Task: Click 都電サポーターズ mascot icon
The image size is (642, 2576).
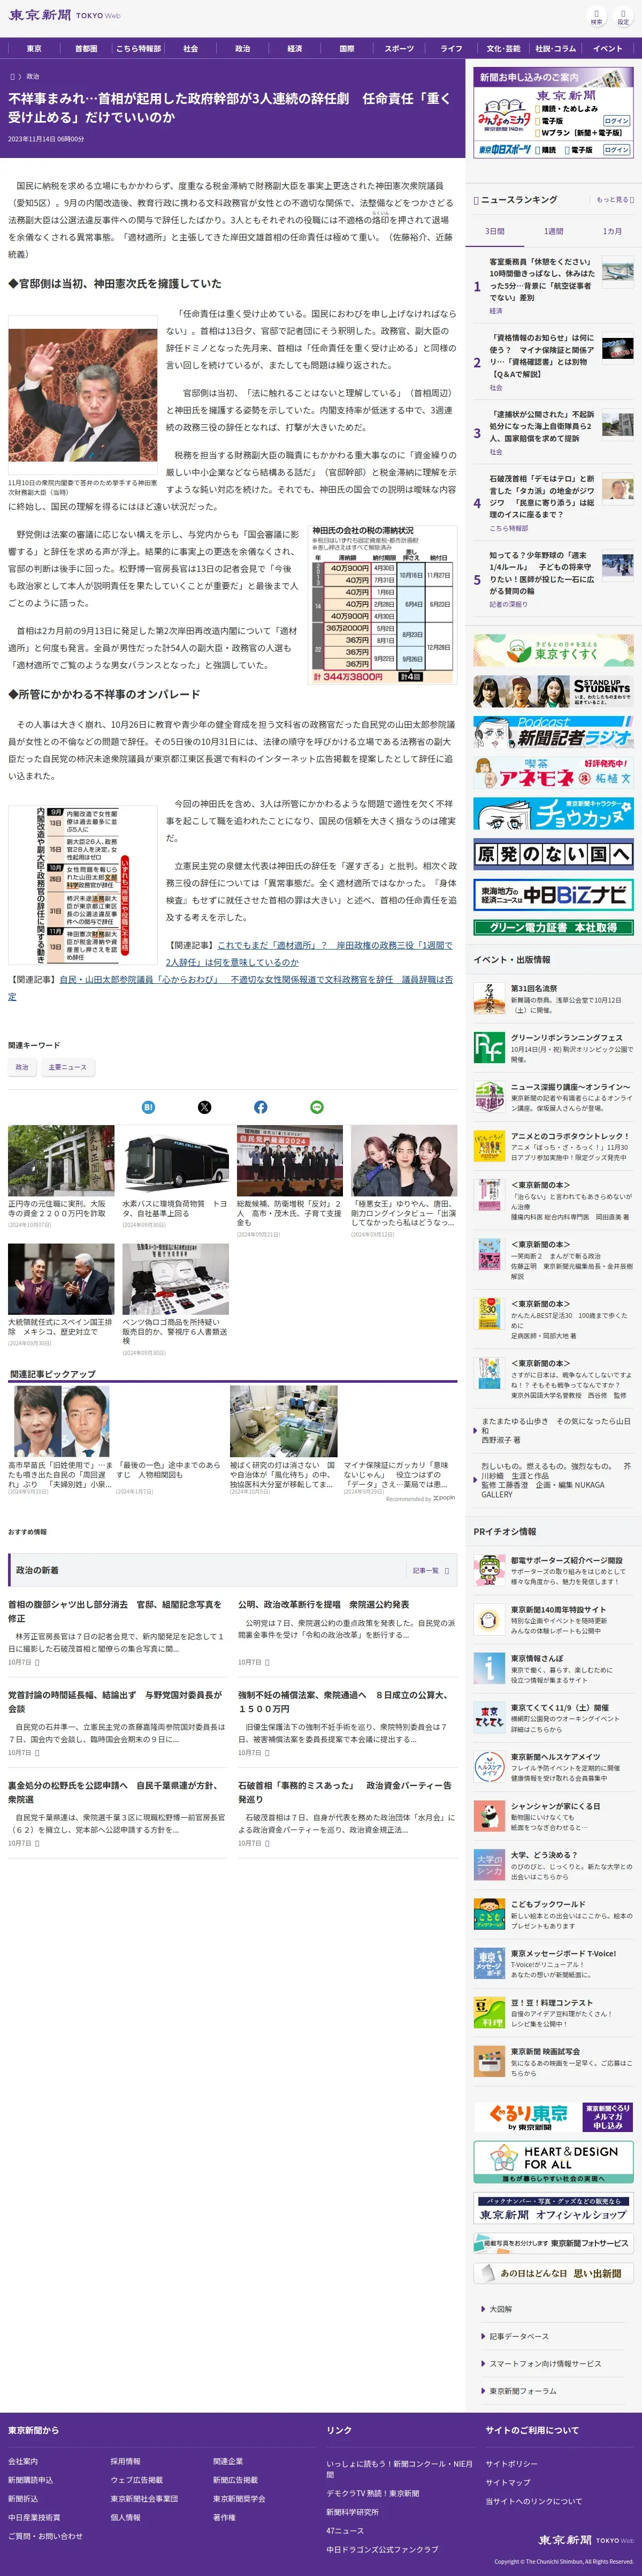Action: [488, 1571]
